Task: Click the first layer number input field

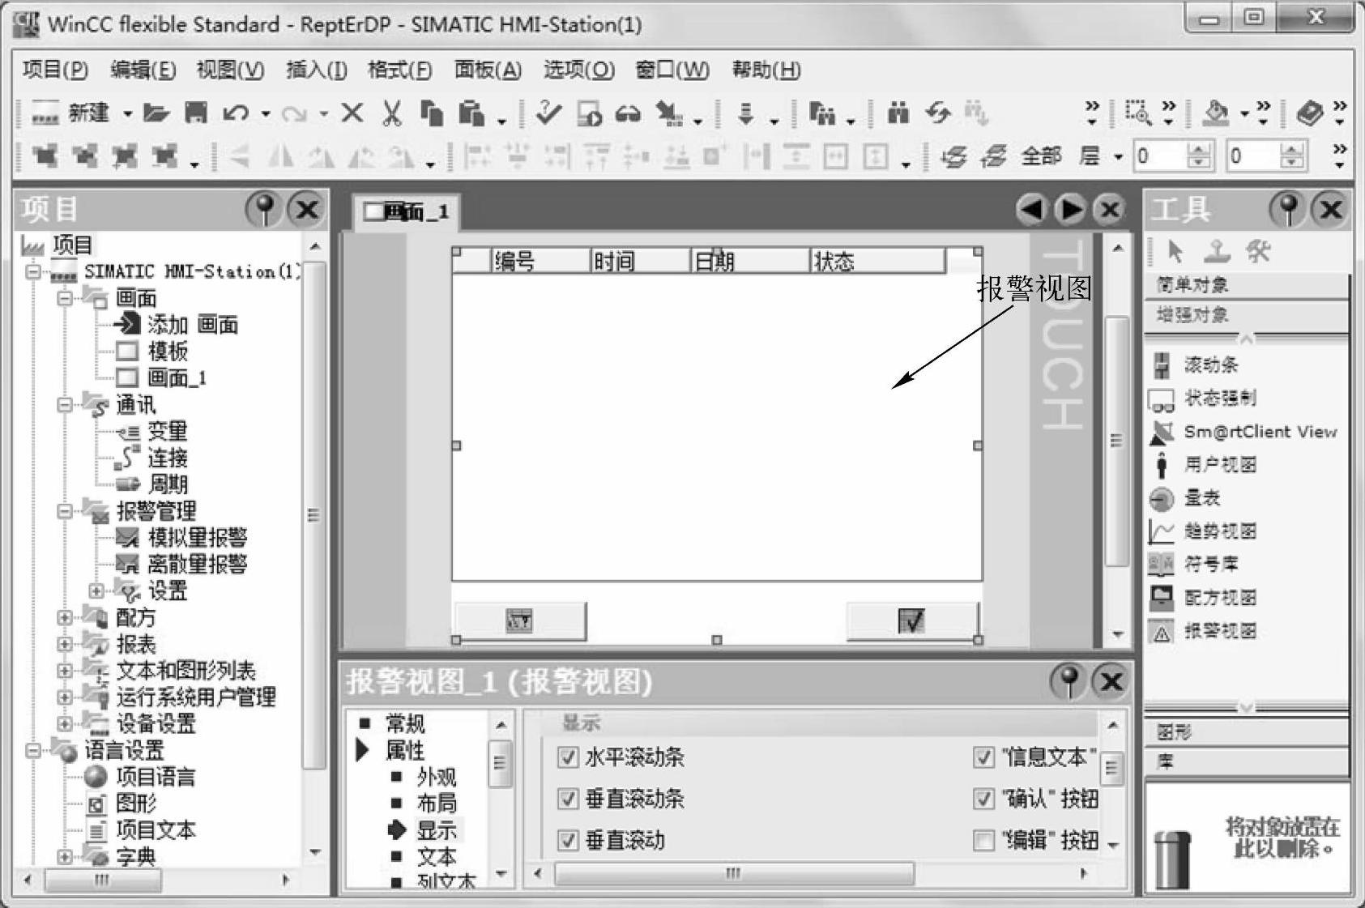Action: tap(1160, 156)
